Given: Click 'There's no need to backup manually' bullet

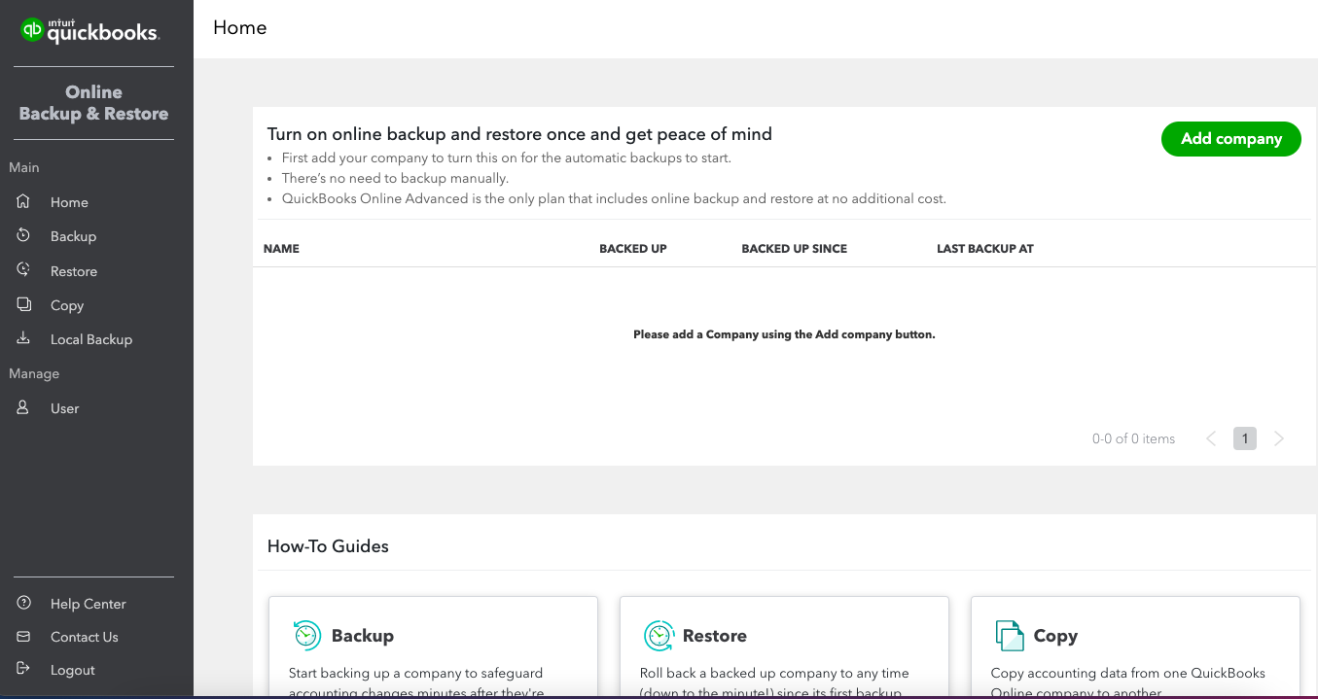Looking at the screenshot, I should click(395, 178).
